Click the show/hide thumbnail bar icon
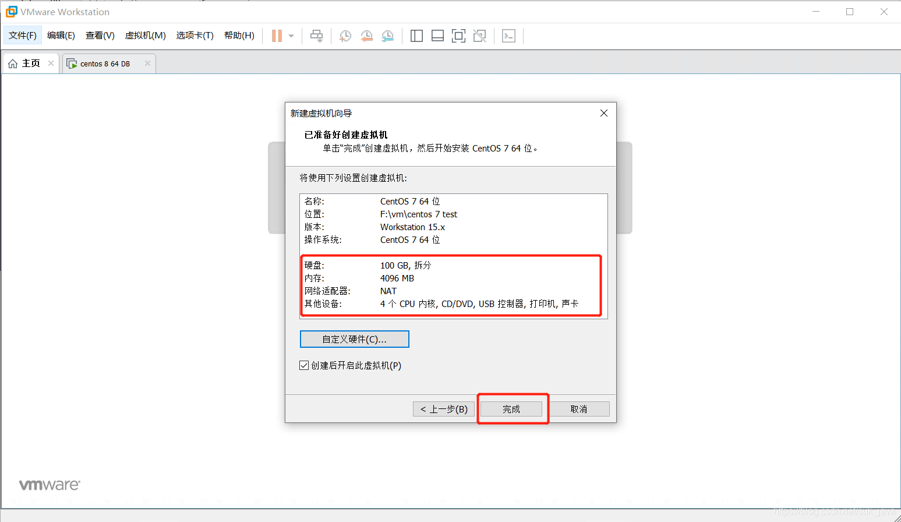The height and width of the screenshot is (522, 901). pos(437,36)
